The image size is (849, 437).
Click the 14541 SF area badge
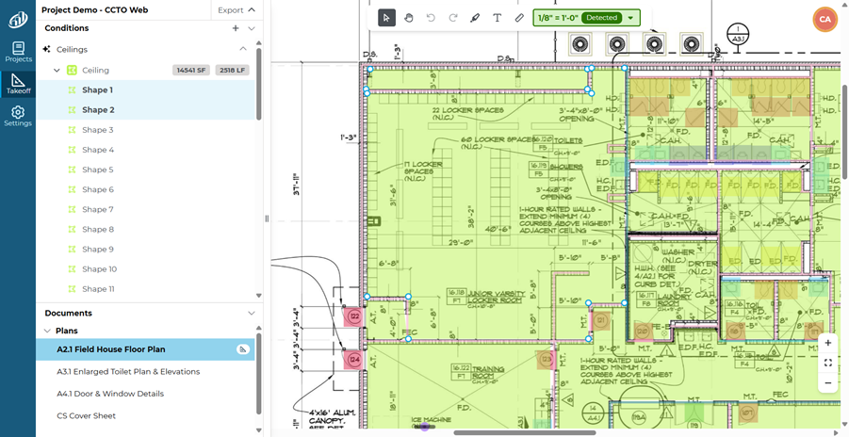191,71
